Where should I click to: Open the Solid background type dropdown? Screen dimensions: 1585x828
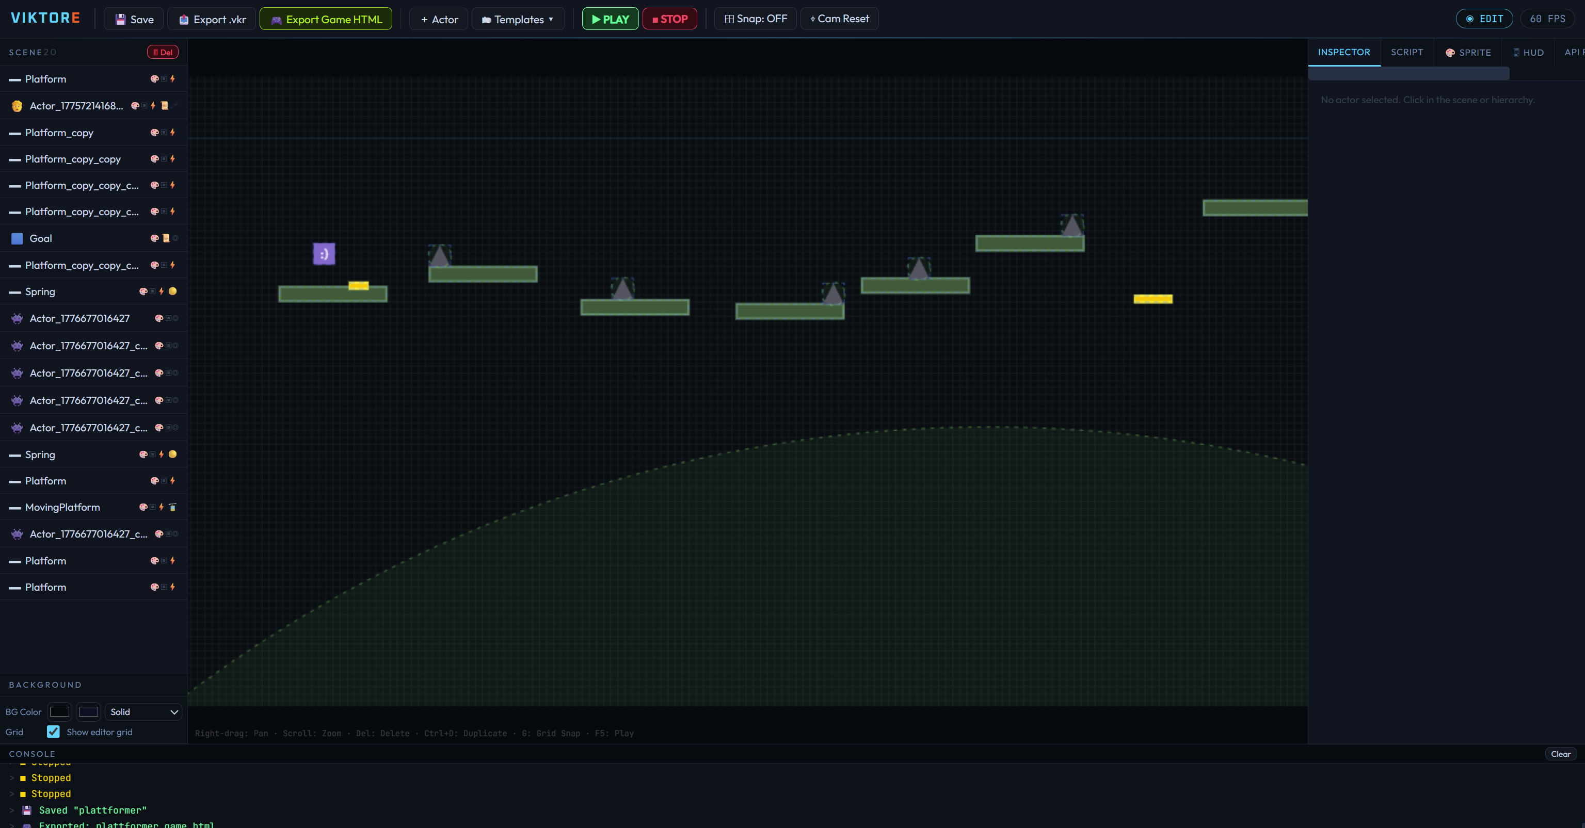click(143, 712)
